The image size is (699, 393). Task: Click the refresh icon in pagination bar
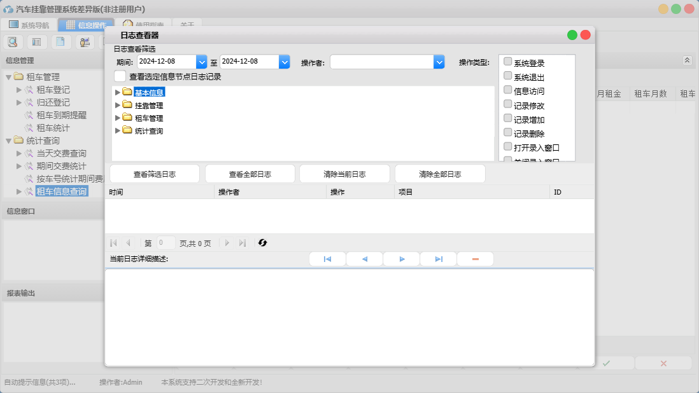click(262, 243)
